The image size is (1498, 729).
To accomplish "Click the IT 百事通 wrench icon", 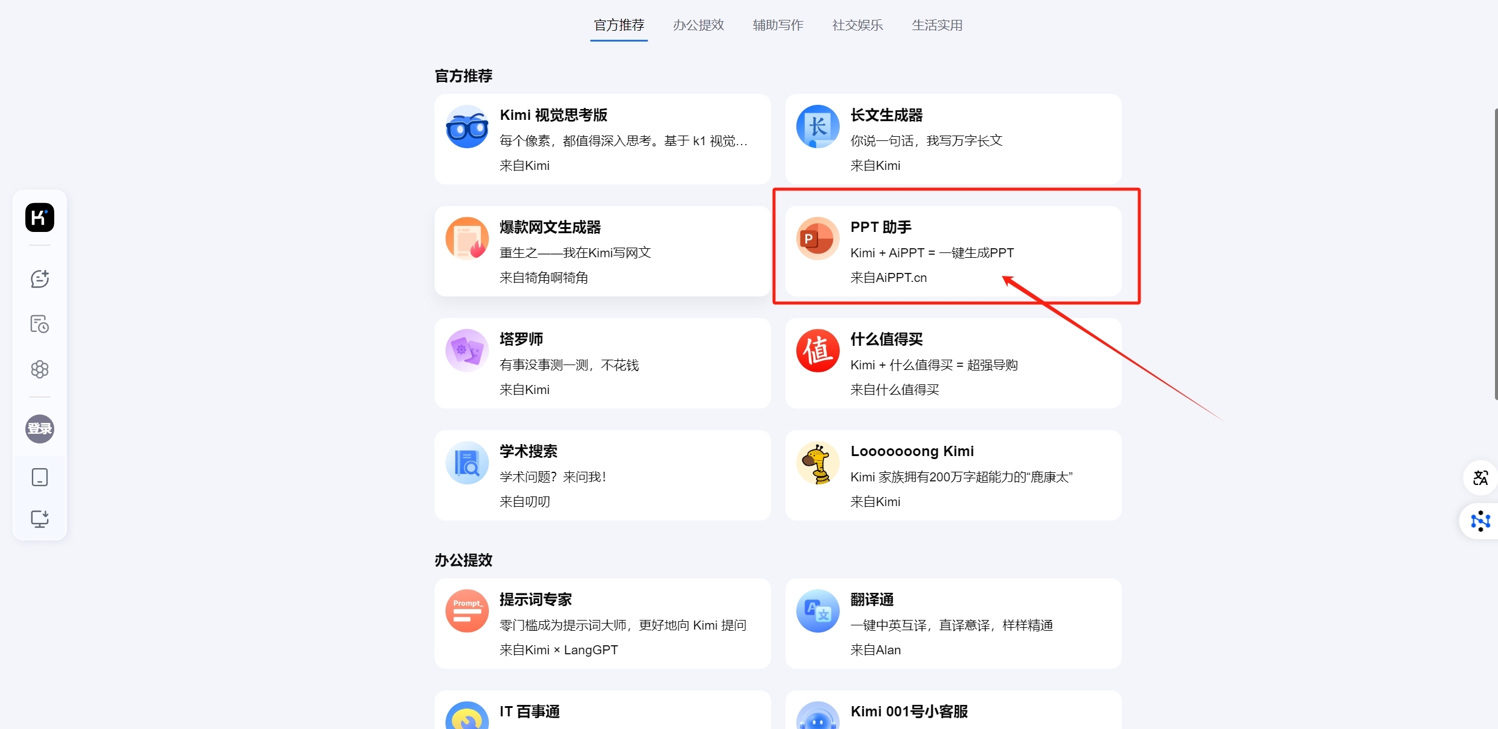I will point(467,715).
